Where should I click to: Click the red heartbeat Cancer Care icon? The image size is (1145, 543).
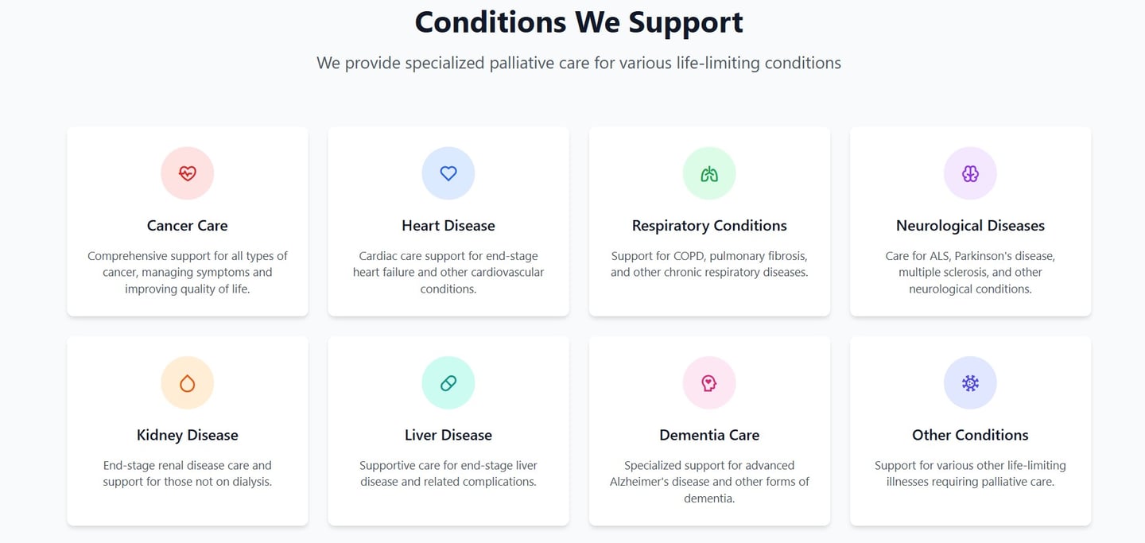click(187, 173)
